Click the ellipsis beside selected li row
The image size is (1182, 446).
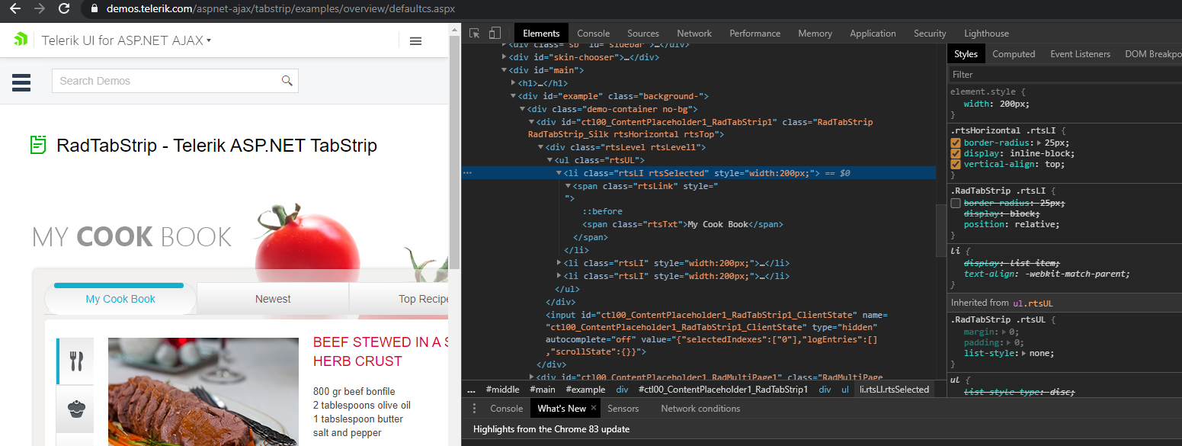(x=468, y=173)
